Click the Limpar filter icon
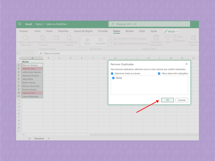This screenshot has width=215, height=161. [x=174, y=36]
